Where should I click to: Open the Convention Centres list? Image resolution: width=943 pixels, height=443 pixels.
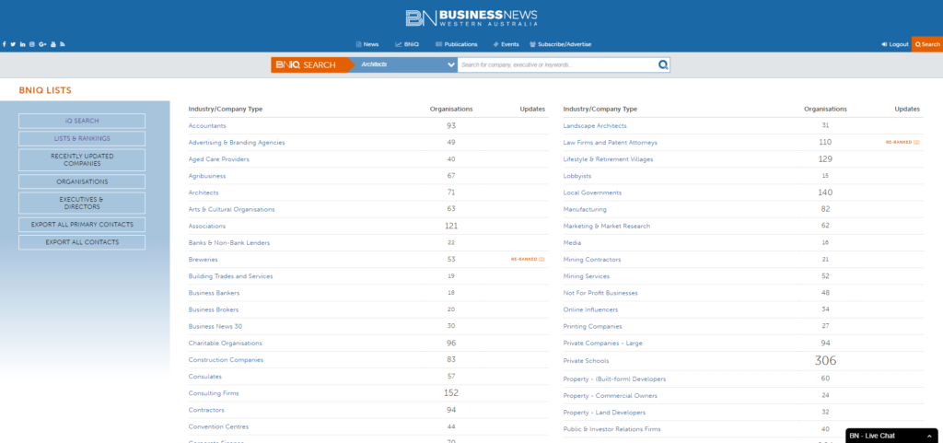[218, 426]
